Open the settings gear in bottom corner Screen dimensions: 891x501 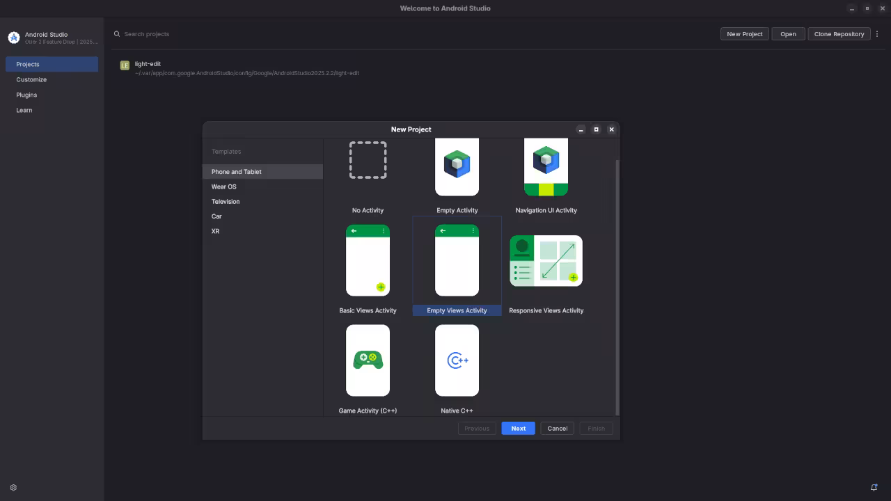point(13,487)
